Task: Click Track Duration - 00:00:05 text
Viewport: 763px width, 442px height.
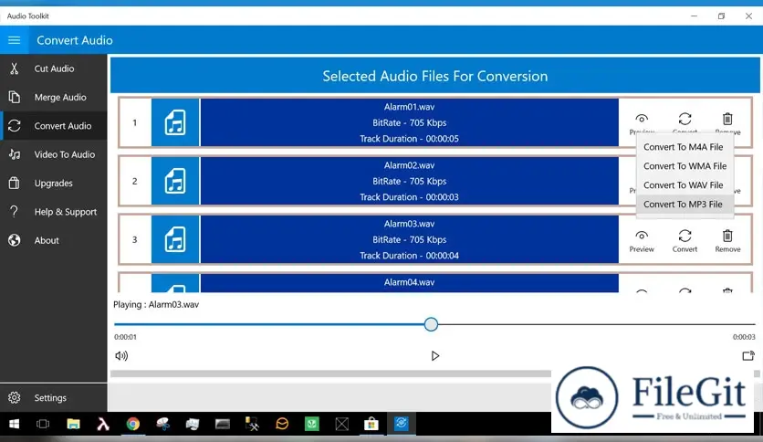Action: [409, 139]
